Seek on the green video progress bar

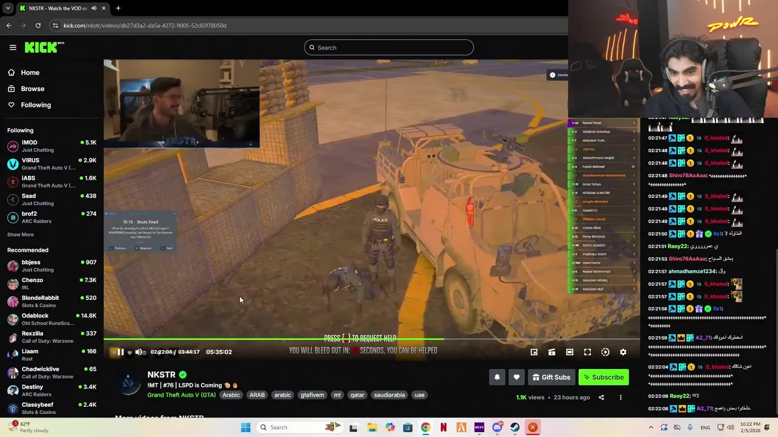(371, 339)
